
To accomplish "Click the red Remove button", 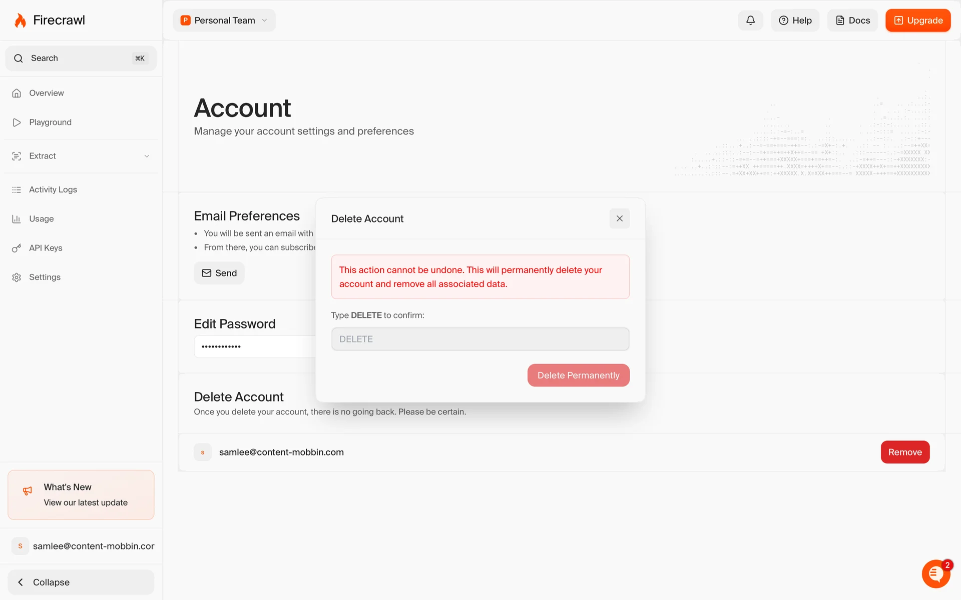I will click(x=904, y=452).
